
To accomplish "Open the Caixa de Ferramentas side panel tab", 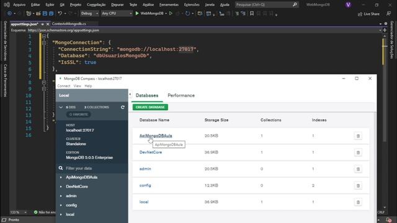I will (5, 81).
